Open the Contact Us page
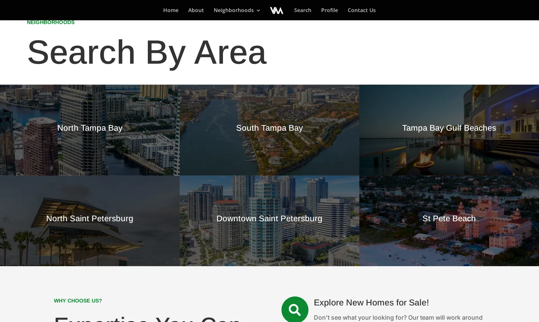 click(x=361, y=10)
